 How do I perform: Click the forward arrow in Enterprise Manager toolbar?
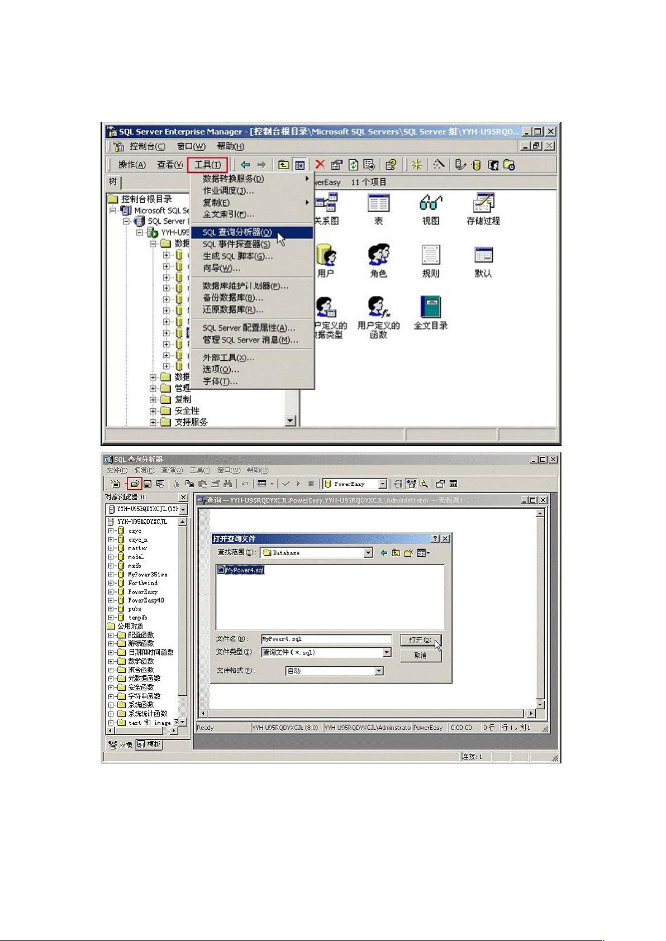pos(261,164)
